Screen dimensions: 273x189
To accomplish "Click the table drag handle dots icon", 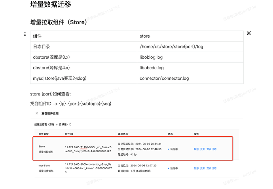I will [x=25, y=34].
